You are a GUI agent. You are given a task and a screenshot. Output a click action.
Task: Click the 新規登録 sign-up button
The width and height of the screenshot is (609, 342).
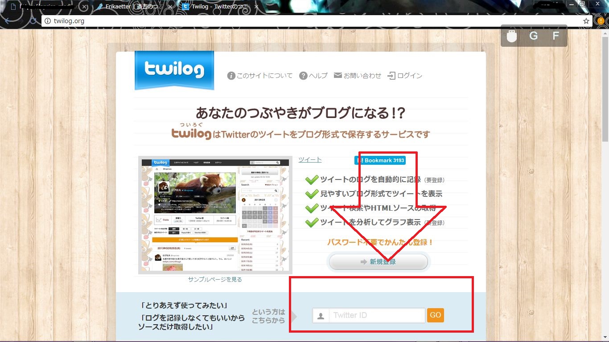tap(378, 262)
